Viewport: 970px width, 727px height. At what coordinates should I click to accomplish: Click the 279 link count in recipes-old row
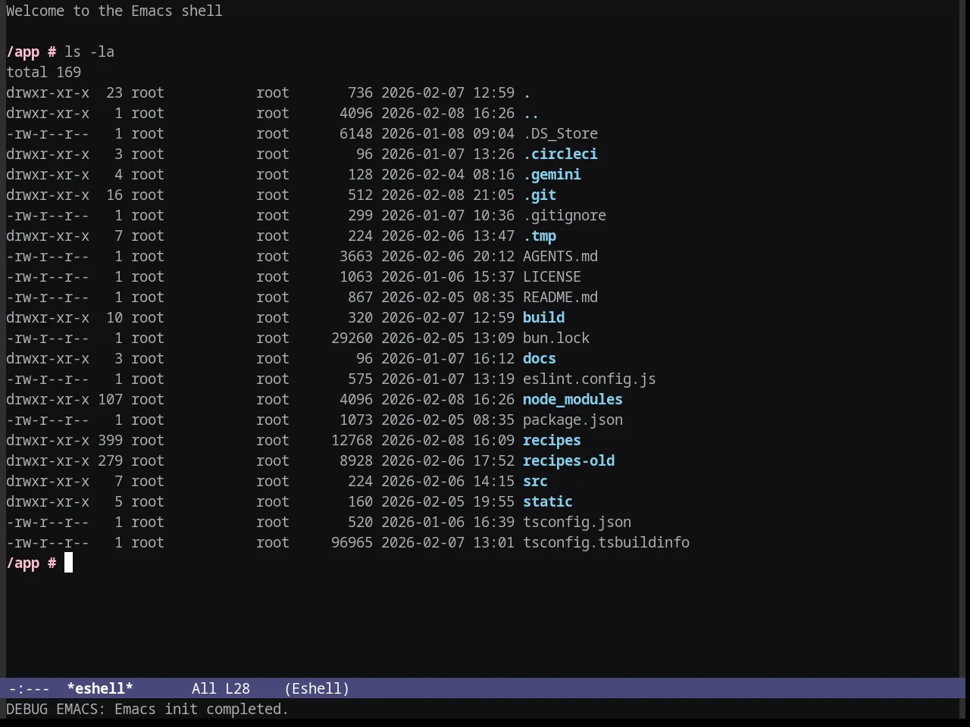[110, 460]
